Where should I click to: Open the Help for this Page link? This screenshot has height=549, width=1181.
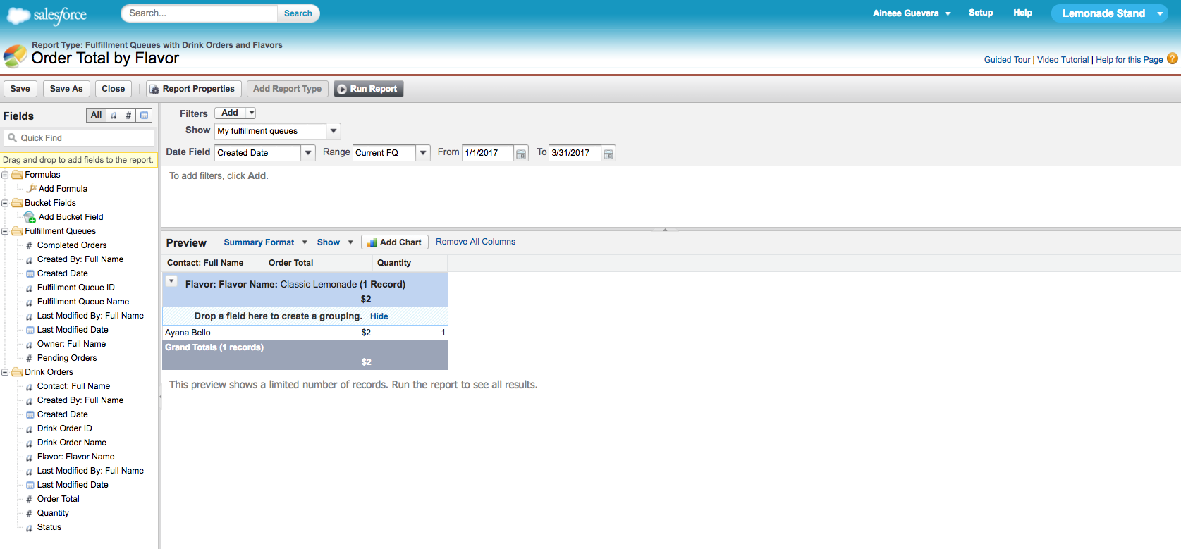pyautogui.click(x=1130, y=60)
